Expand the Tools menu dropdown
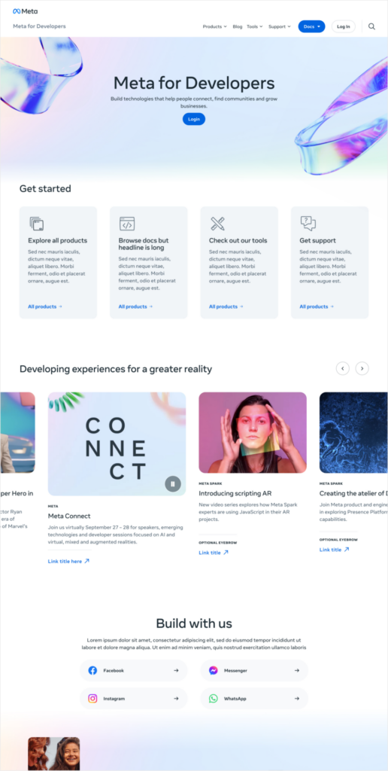The width and height of the screenshot is (388, 771). point(254,26)
